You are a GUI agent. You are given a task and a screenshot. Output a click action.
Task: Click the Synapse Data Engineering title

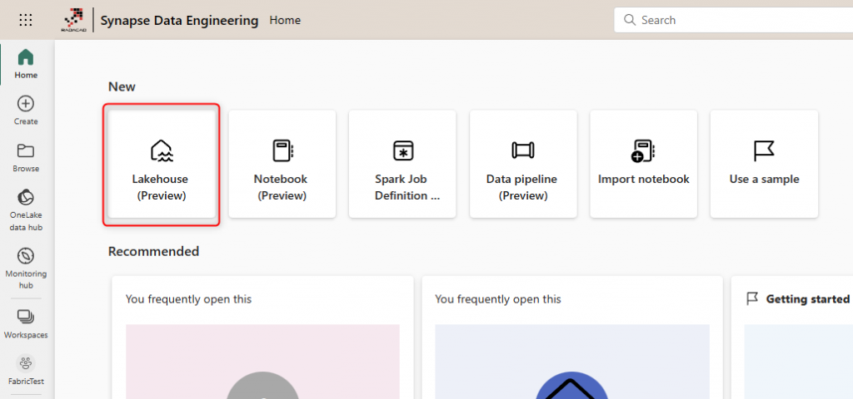(179, 20)
